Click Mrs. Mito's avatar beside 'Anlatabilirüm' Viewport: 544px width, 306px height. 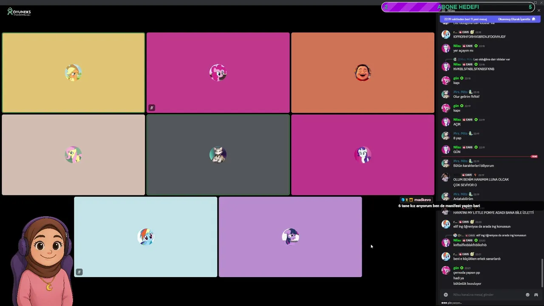point(446,196)
